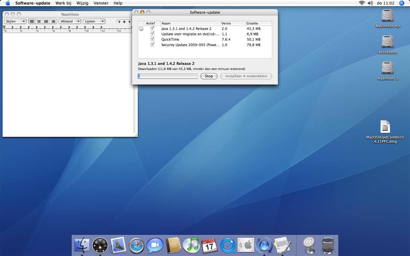Open the iCal calendar dock icon
410x256 pixels.
[209, 245]
